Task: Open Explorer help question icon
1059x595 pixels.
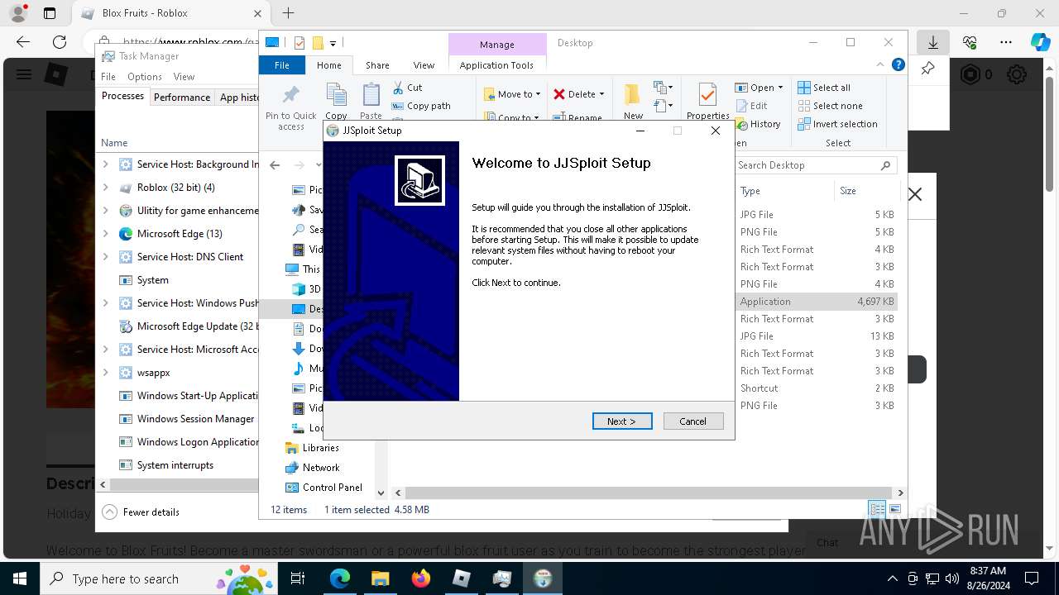Action: 898,64
